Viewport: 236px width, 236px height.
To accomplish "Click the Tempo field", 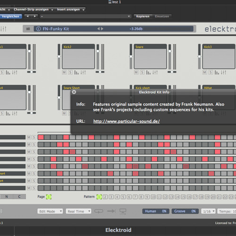I will click(x=227, y=211).
